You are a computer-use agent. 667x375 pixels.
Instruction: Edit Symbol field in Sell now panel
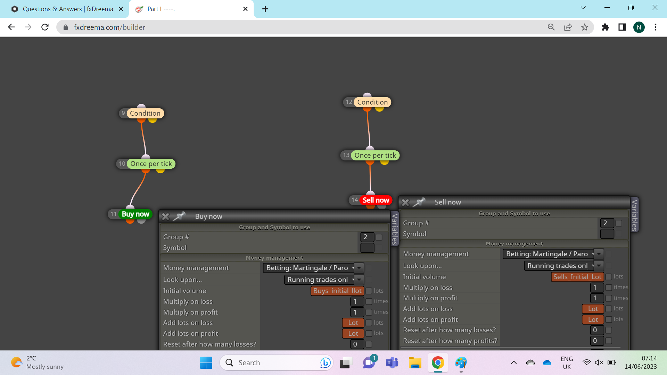[x=607, y=234]
